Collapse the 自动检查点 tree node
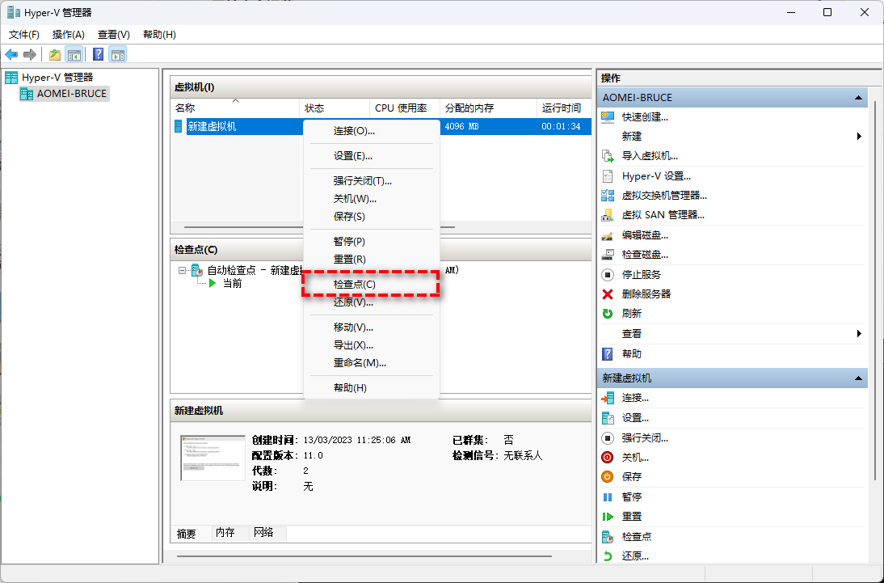Viewport: 884px width, 583px height. click(x=183, y=270)
